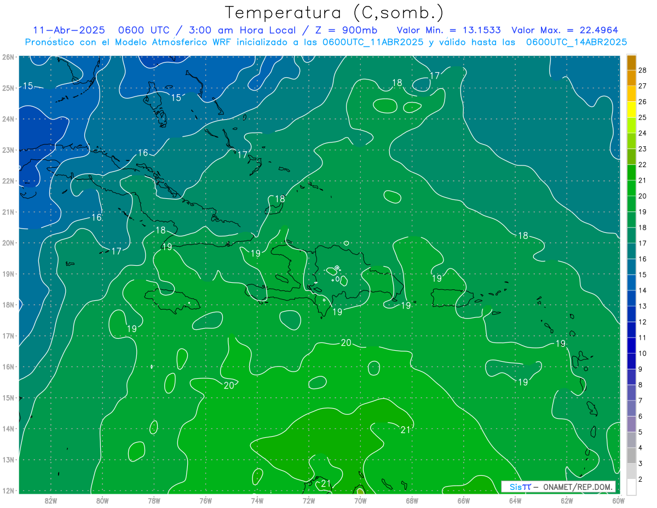Screen dimensions: 657x508
Task: Click the "82W" longitude axis label
Action: (x=51, y=500)
